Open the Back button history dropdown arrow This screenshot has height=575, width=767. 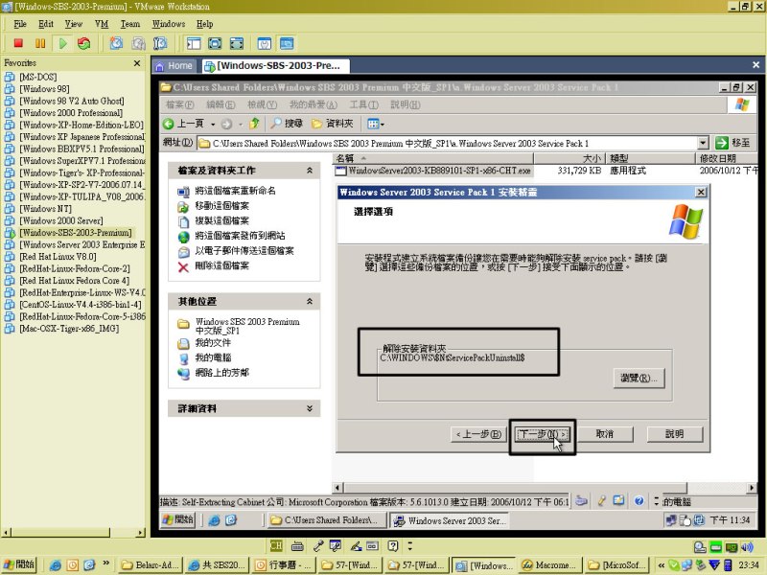[213, 125]
